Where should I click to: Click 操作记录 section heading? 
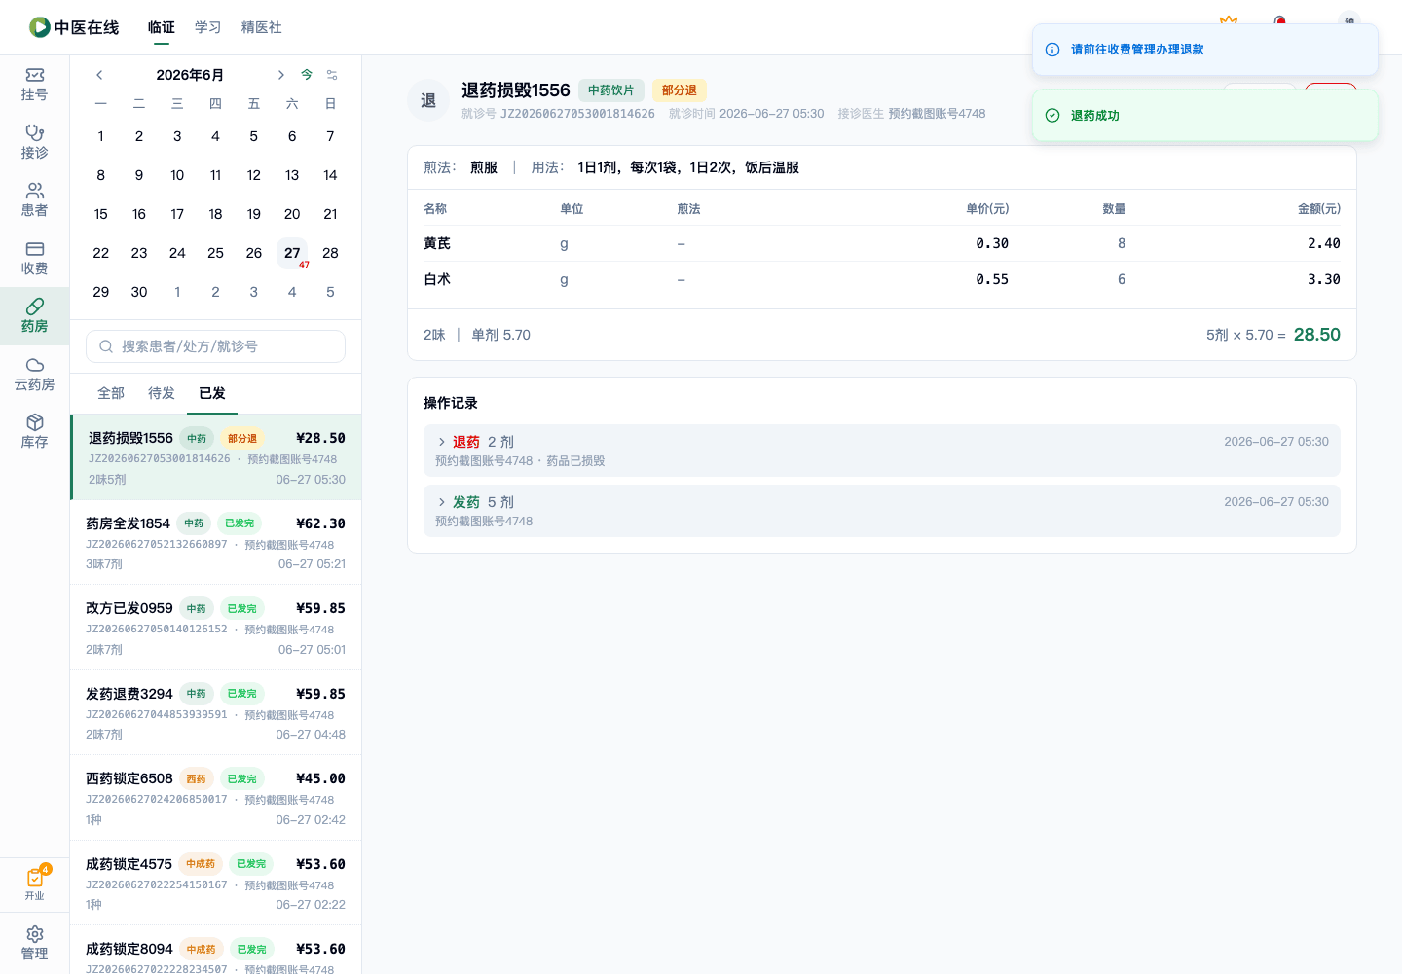point(451,403)
